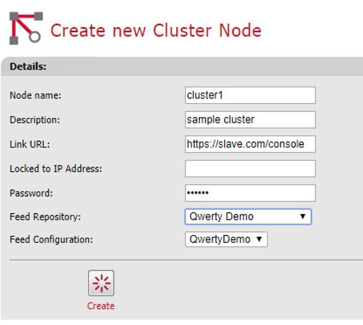Focus the Node name field containing cluster1
Viewport: 363px width, 325px height.
[250, 95]
